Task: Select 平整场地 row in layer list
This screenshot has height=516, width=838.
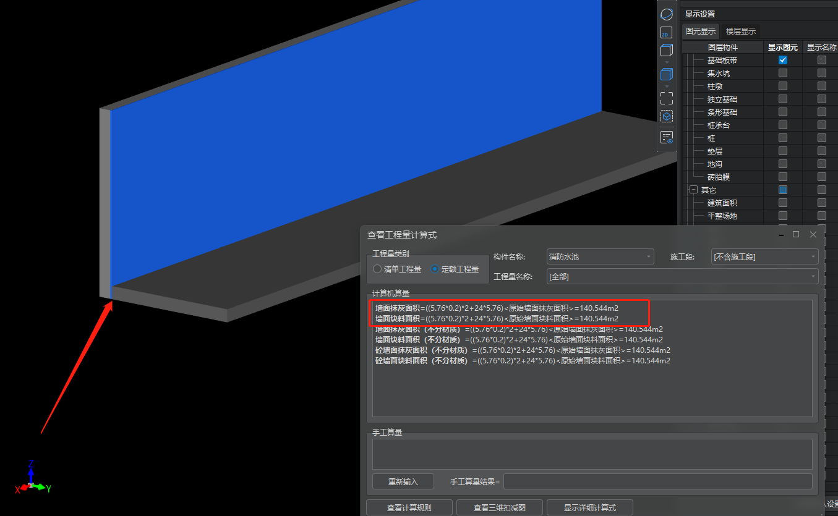Action: (x=722, y=216)
